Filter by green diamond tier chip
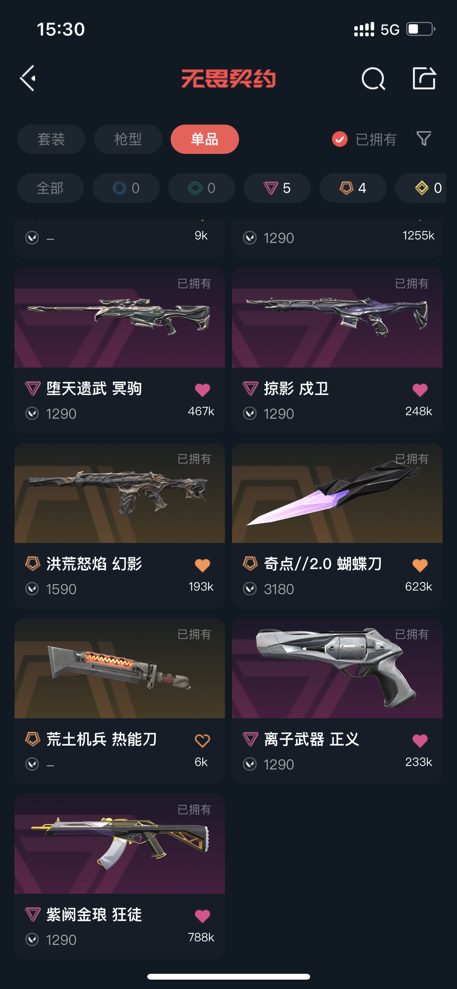This screenshot has width=457, height=989. [202, 188]
